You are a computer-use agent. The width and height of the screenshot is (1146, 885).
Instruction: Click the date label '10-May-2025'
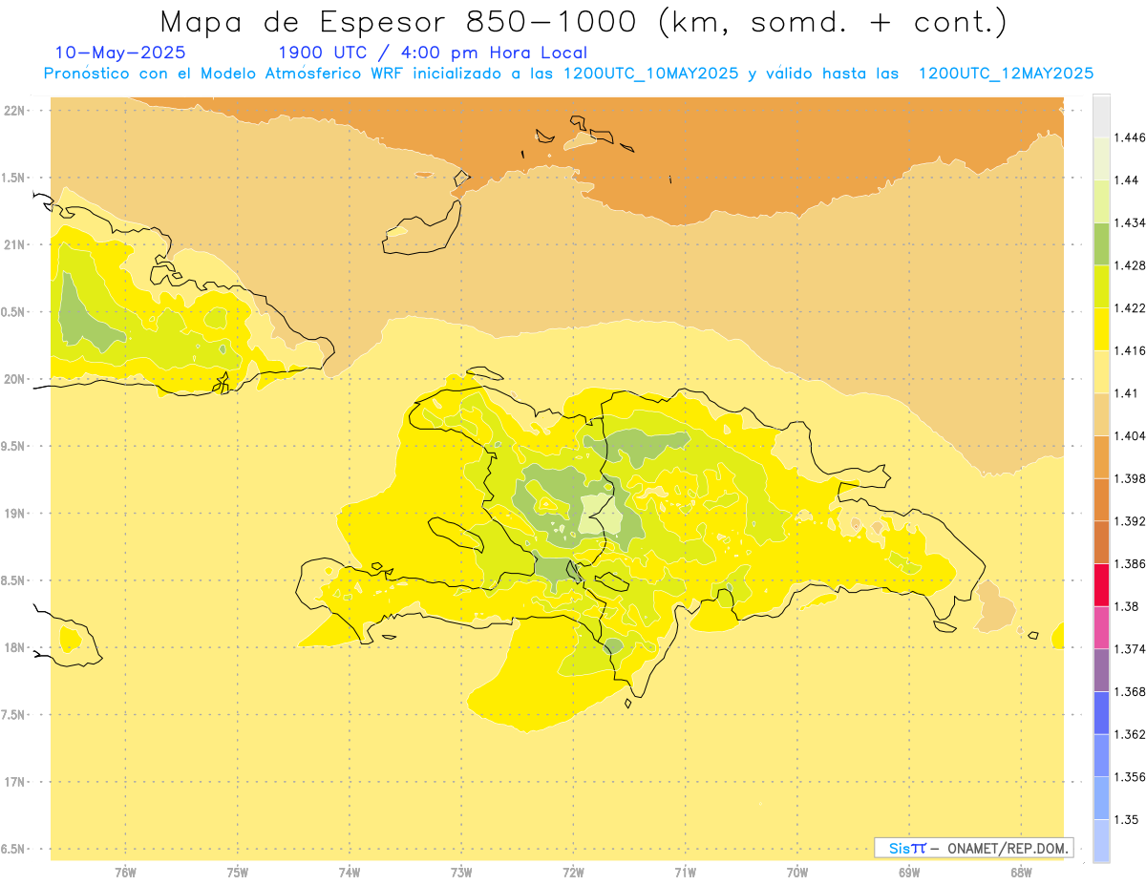[120, 53]
